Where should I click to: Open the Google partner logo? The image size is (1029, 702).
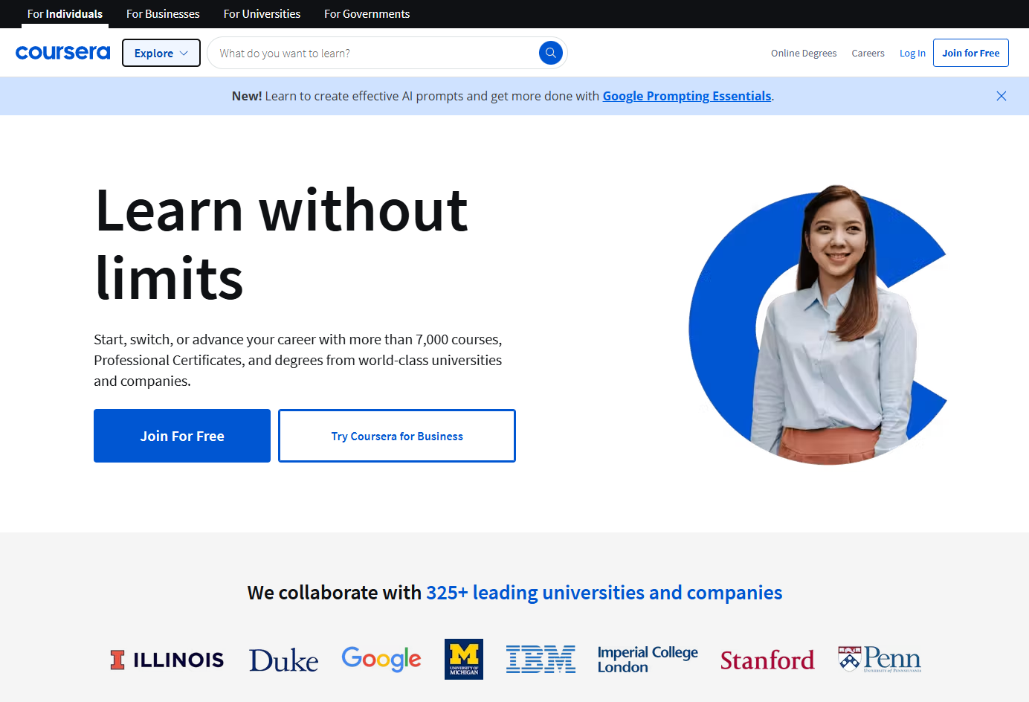pyautogui.click(x=381, y=659)
